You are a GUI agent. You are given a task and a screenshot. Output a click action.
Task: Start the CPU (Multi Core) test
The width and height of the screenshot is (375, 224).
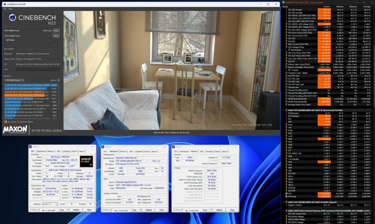(56, 31)
